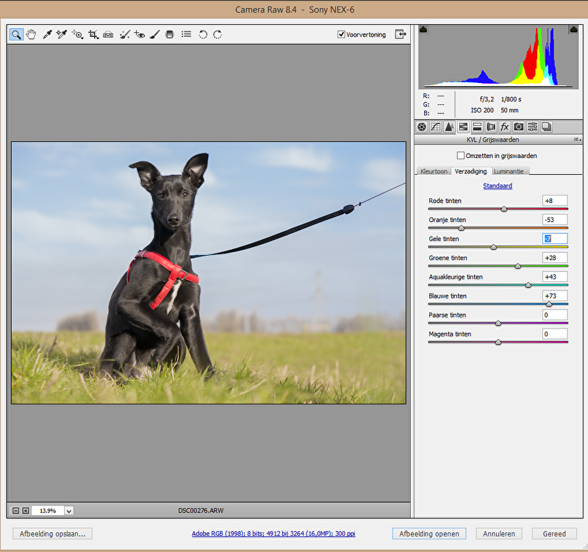Open the HSL / Grayscale panel icon

point(463,127)
